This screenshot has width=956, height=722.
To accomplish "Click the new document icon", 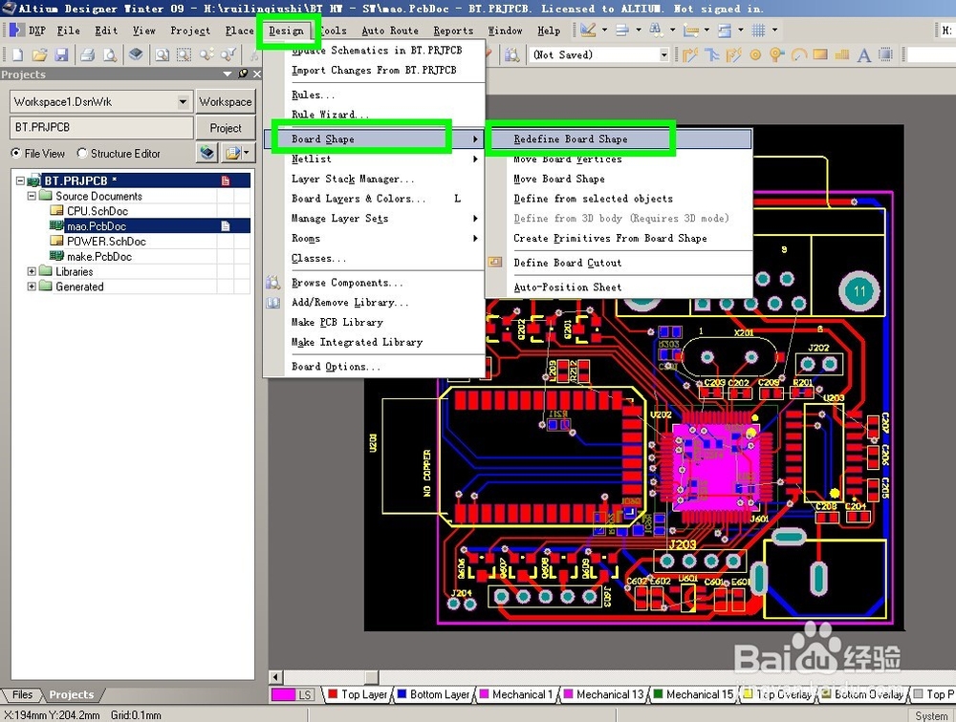I will [x=17, y=54].
